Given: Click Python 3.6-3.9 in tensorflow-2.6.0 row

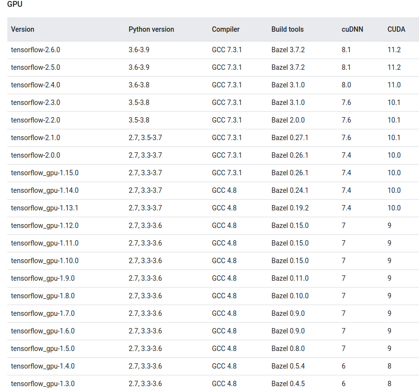Looking at the screenshot, I should click(x=139, y=50).
